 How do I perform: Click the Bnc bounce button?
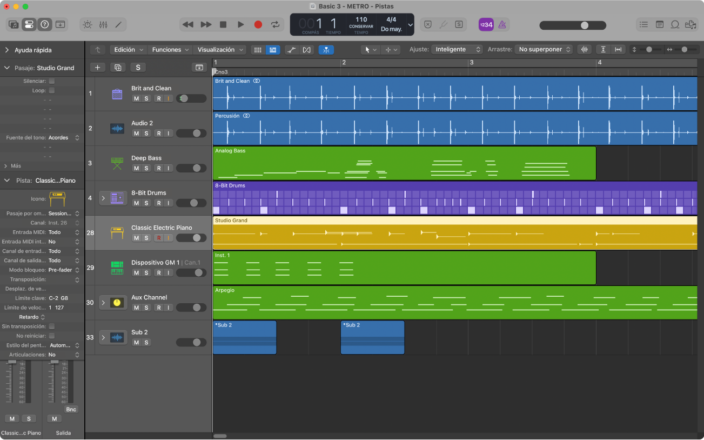coord(71,409)
